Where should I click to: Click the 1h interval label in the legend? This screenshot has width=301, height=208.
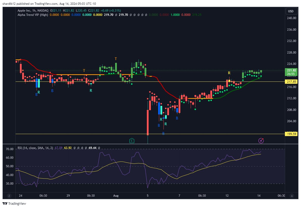pos(34,11)
